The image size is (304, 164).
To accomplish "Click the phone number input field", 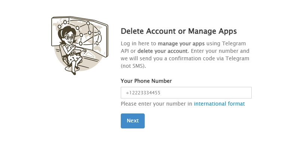I will pyautogui.click(x=186, y=93).
